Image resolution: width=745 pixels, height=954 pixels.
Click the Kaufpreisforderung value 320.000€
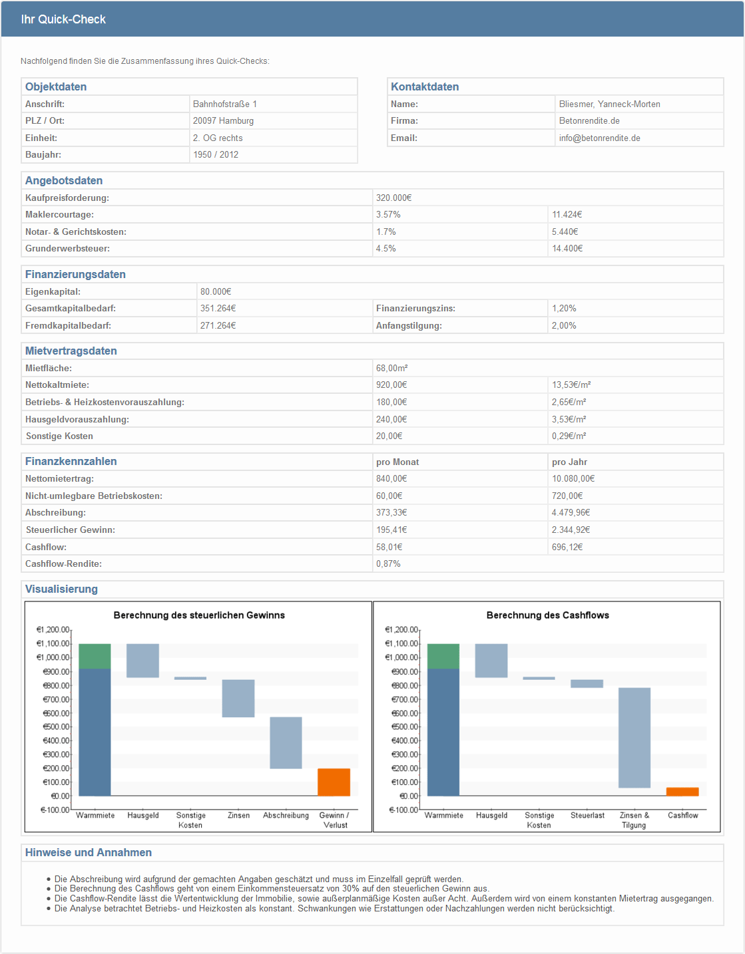coord(394,198)
